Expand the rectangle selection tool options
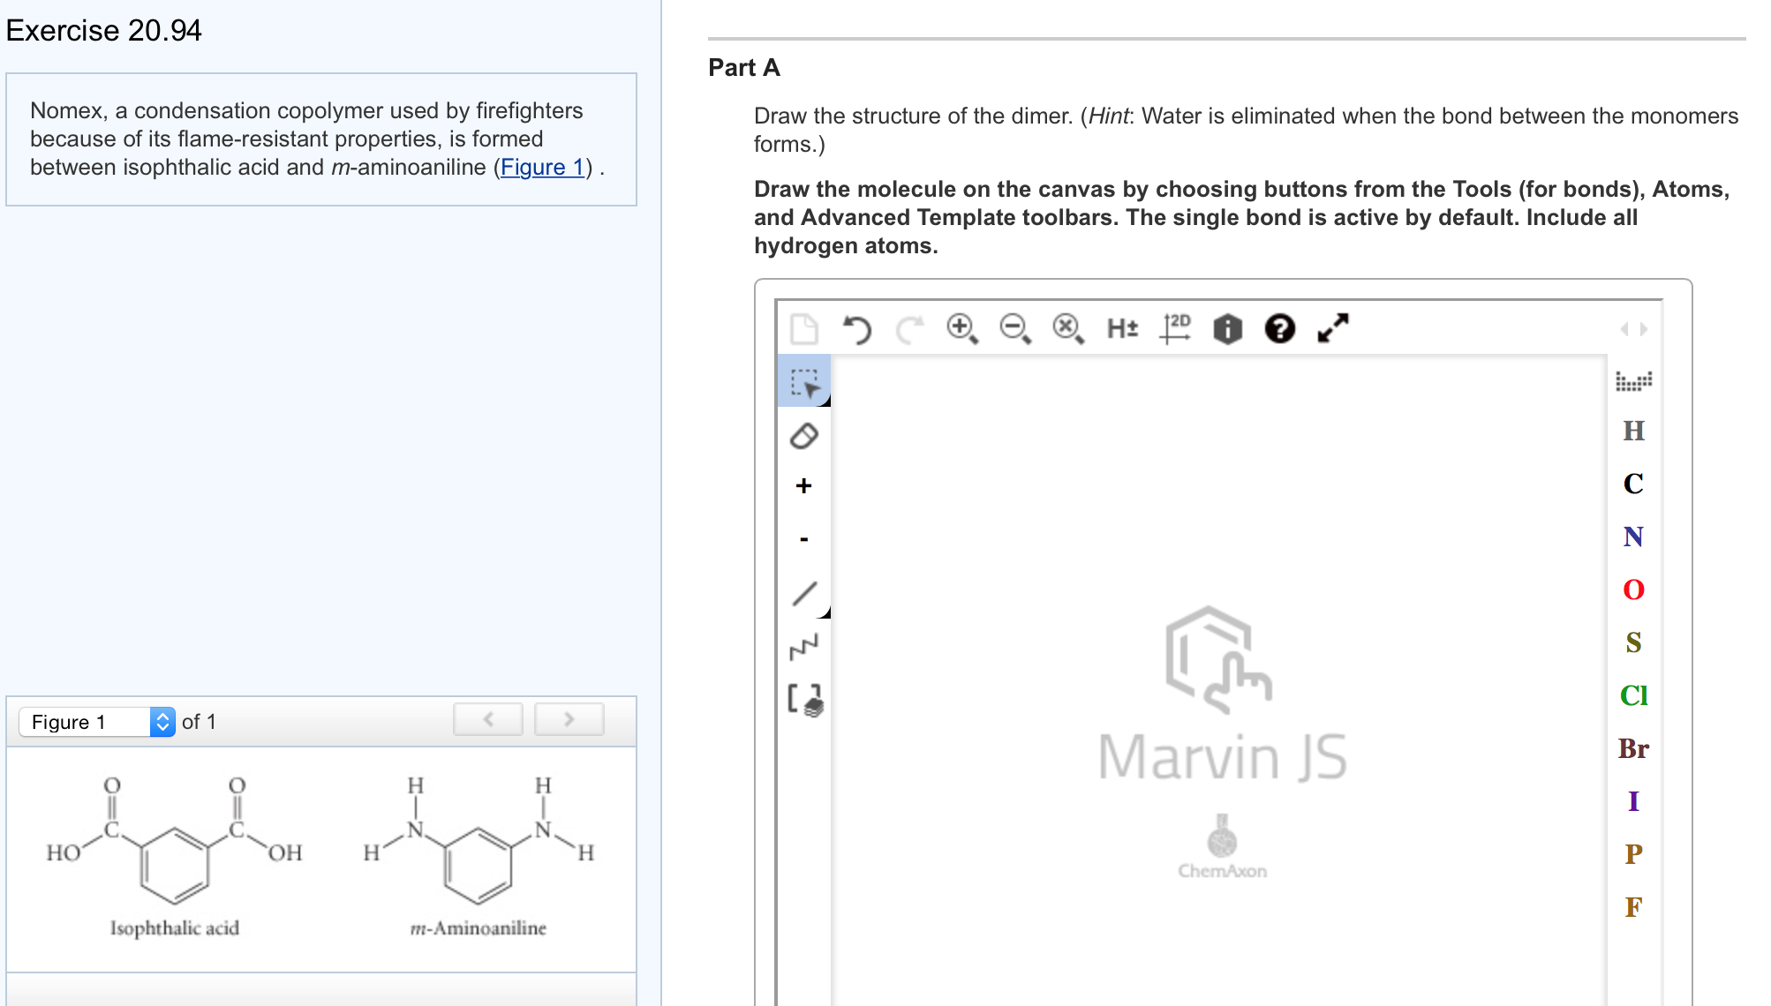Screen dimensions: 1771x1006 click(825, 402)
